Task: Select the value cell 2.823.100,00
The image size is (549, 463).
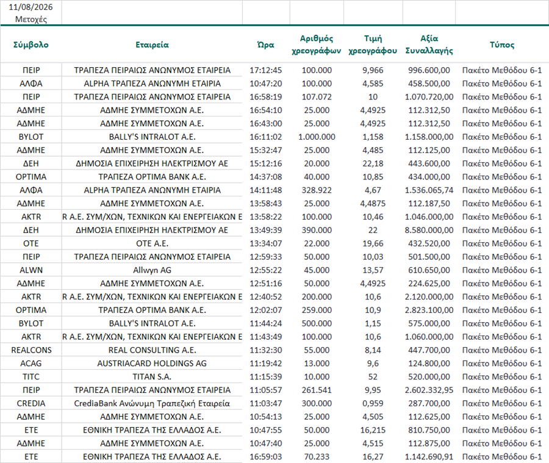Action: pos(429,310)
